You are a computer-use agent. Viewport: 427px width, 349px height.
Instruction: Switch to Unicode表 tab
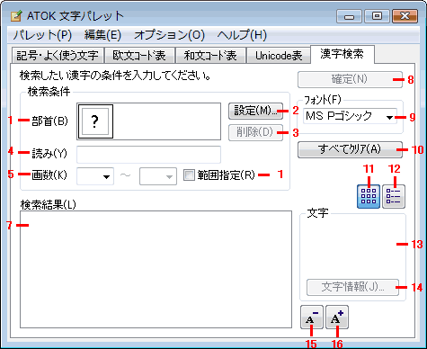tap(279, 56)
